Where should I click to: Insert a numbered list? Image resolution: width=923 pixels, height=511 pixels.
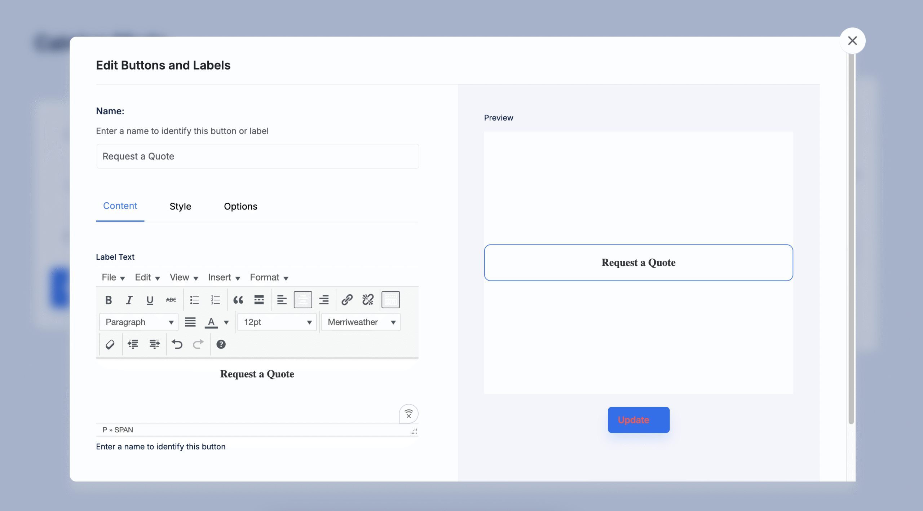[215, 300]
